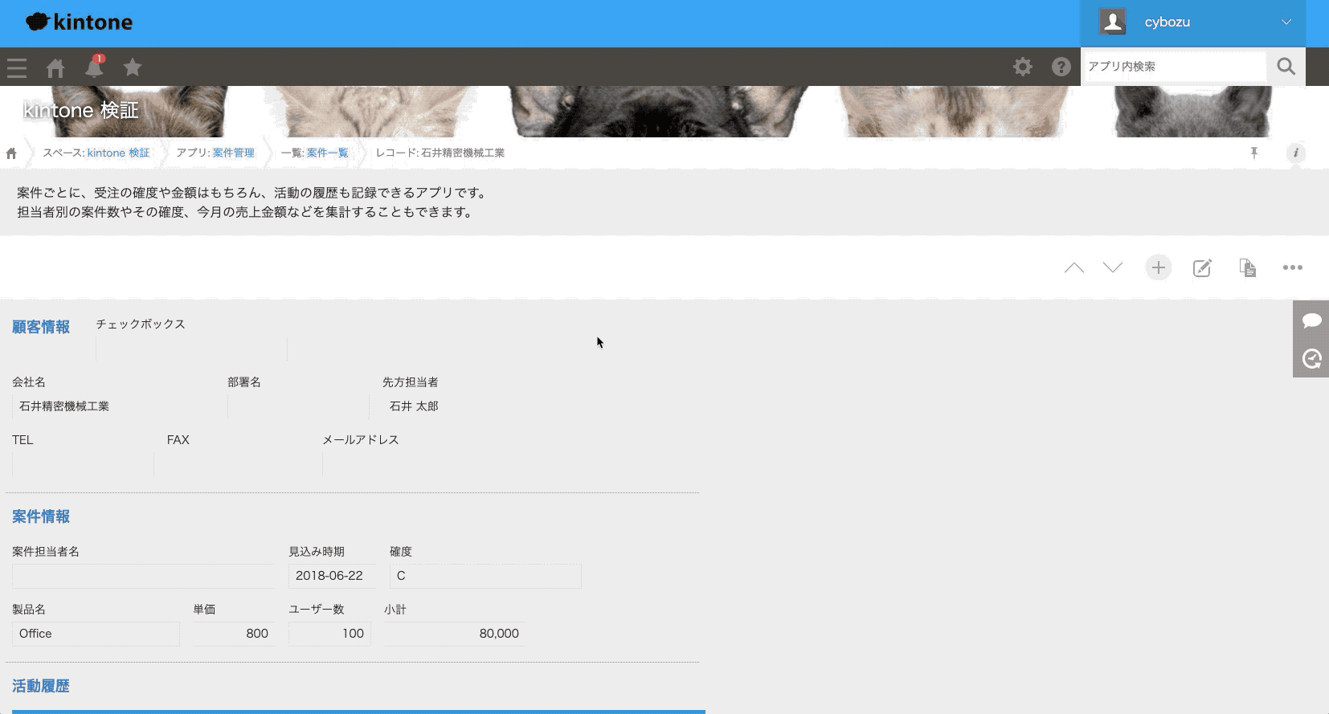Open the settings gear menu
This screenshot has width=1329, height=714.
pos(1022,67)
